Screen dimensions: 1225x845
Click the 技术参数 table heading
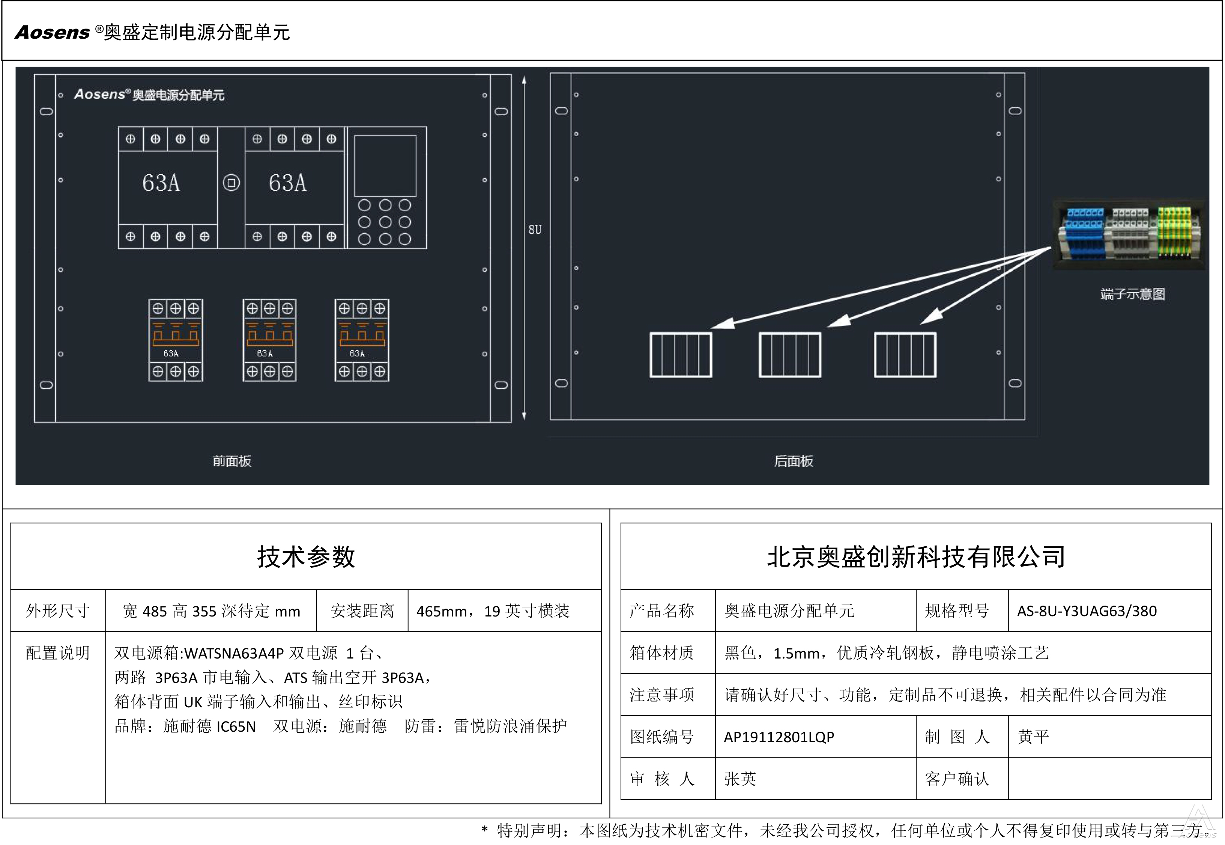coord(306,557)
